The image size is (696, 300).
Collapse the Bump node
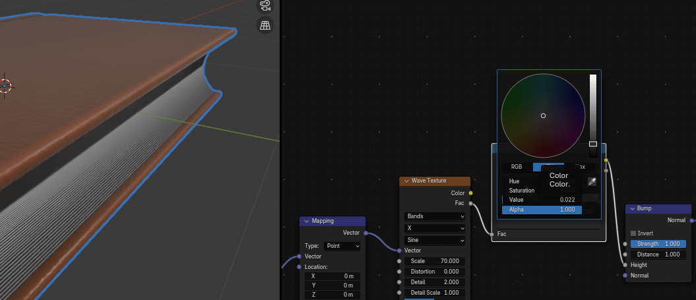point(632,209)
